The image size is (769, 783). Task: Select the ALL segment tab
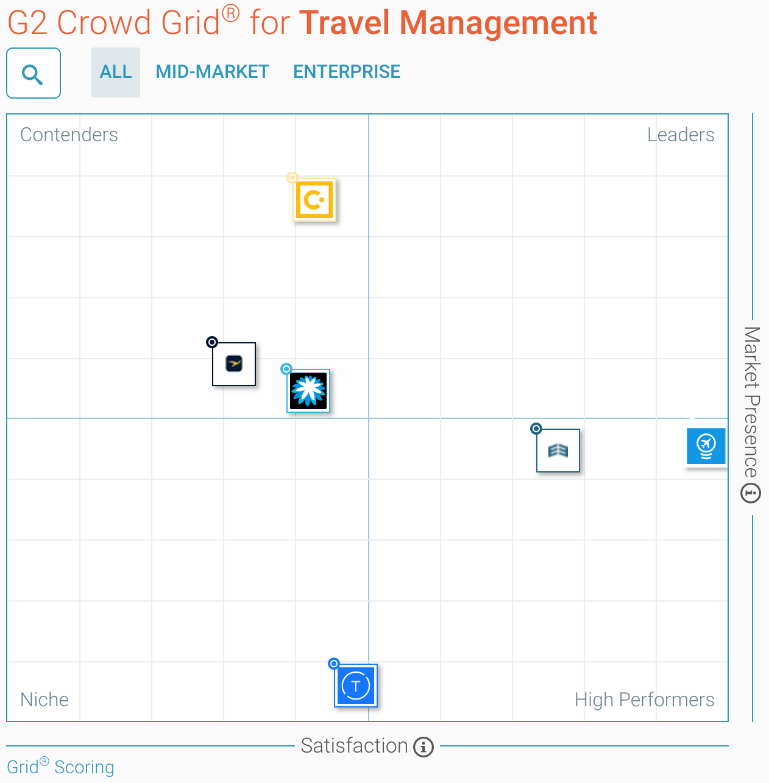pos(116,72)
